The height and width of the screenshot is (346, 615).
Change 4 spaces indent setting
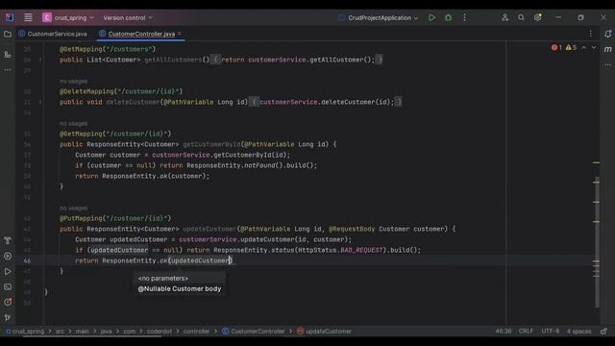click(x=578, y=331)
